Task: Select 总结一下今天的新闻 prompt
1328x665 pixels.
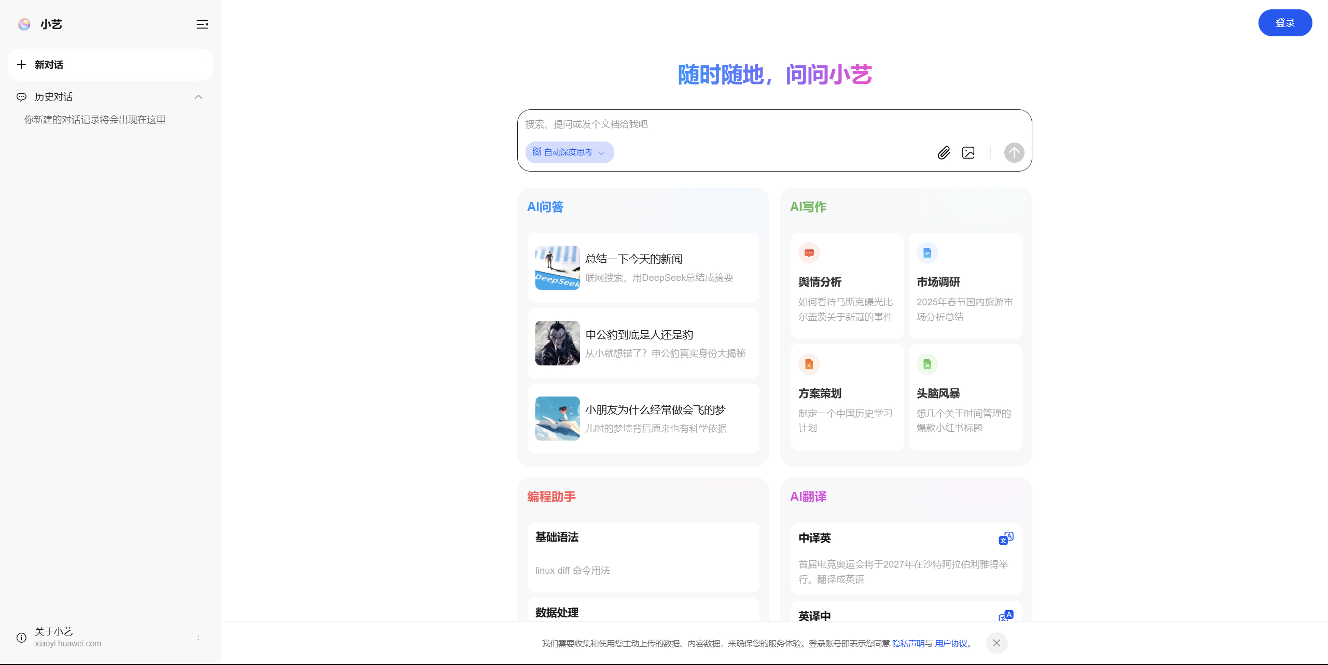Action: (633, 259)
